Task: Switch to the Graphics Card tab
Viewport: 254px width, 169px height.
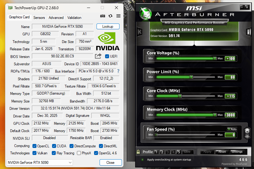Action: (19, 17)
